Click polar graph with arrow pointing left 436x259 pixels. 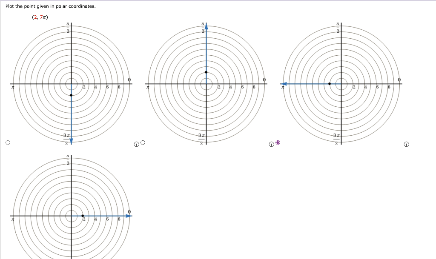(341, 83)
